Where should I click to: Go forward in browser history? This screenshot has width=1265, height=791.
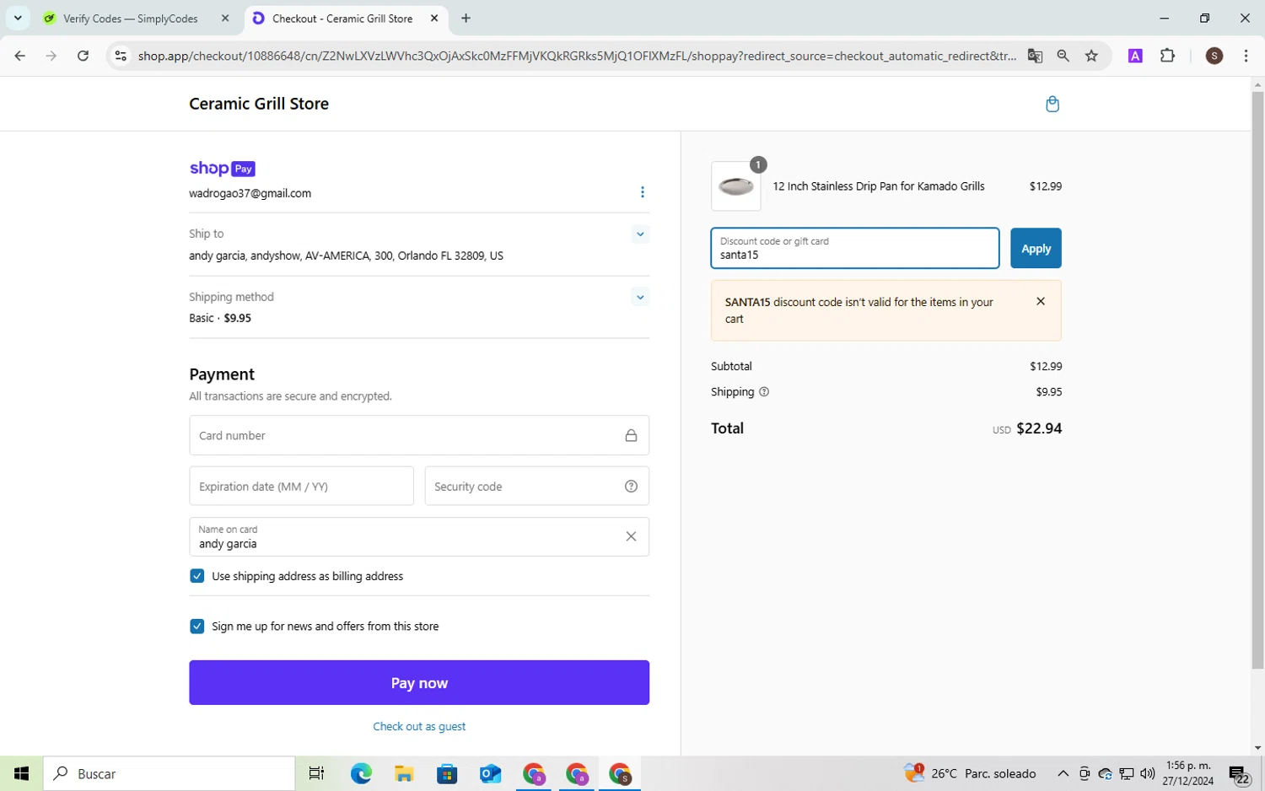(x=51, y=56)
